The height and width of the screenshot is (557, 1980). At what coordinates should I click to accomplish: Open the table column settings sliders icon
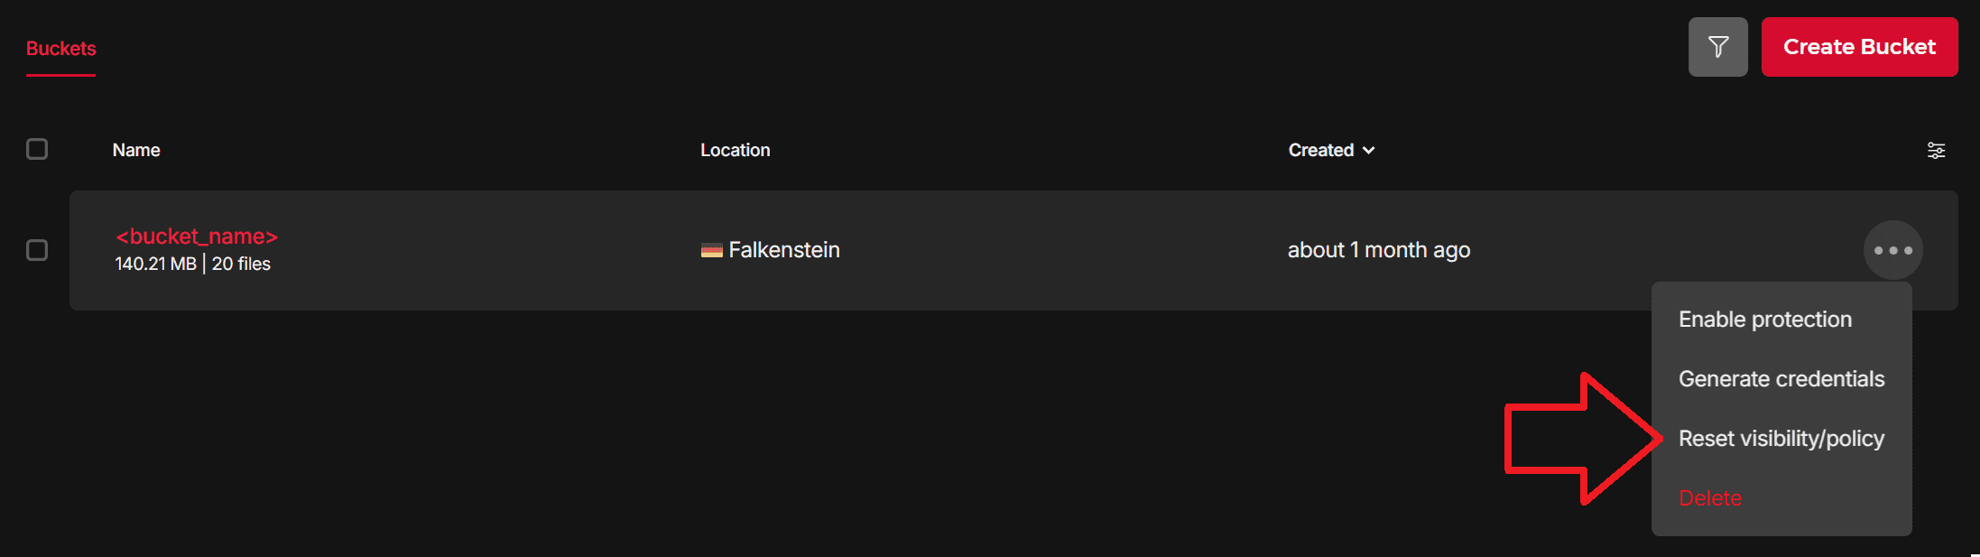1936,151
